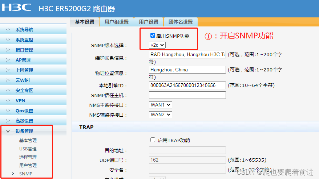Expand the 上网管理 arrow icon
Viewport: 319px width, 179px height.
[x=8, y=70]
